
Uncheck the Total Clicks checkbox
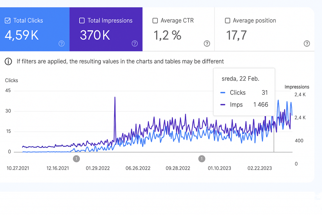pyautogui.click(x=8, y=21)
